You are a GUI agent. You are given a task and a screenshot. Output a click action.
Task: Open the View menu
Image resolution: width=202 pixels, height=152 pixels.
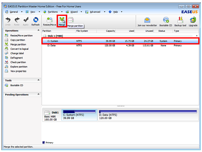(x=33, y=12)
